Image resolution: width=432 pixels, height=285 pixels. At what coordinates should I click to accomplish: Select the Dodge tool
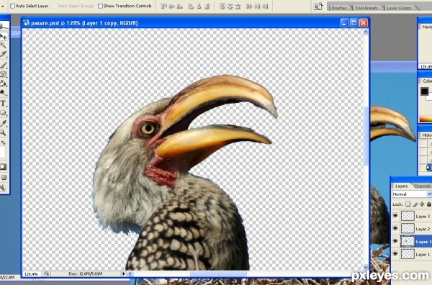coord(4,93)
